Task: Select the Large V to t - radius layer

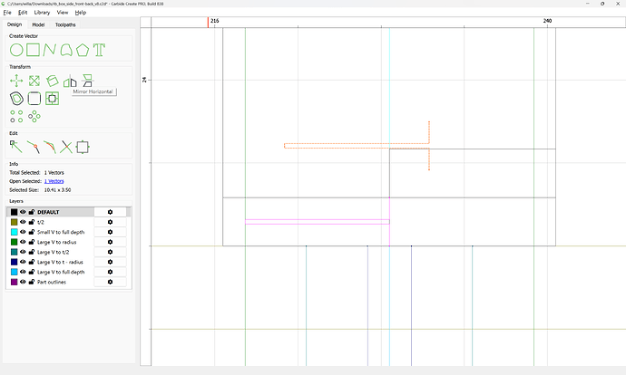Action: click(x=64, y=262)
